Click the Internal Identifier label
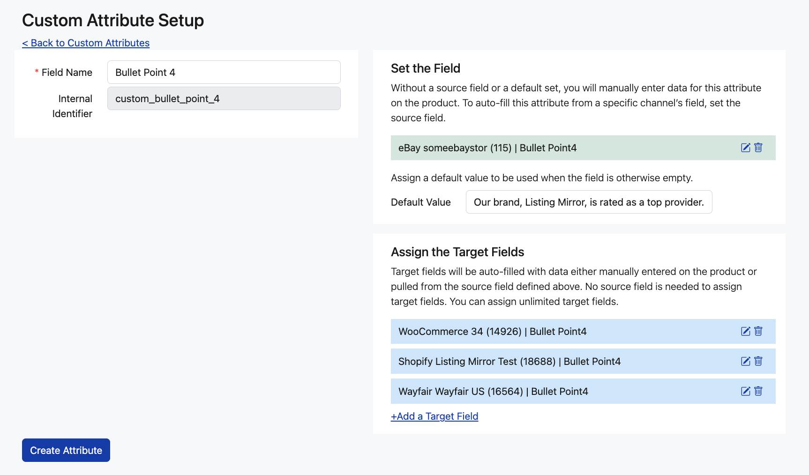 click(72, 106)
